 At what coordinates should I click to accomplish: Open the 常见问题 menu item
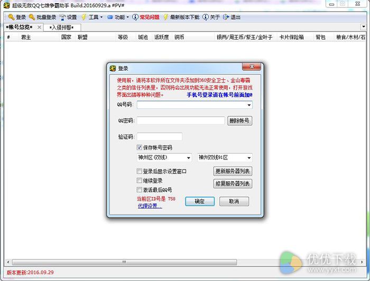(x=150, y=17)
